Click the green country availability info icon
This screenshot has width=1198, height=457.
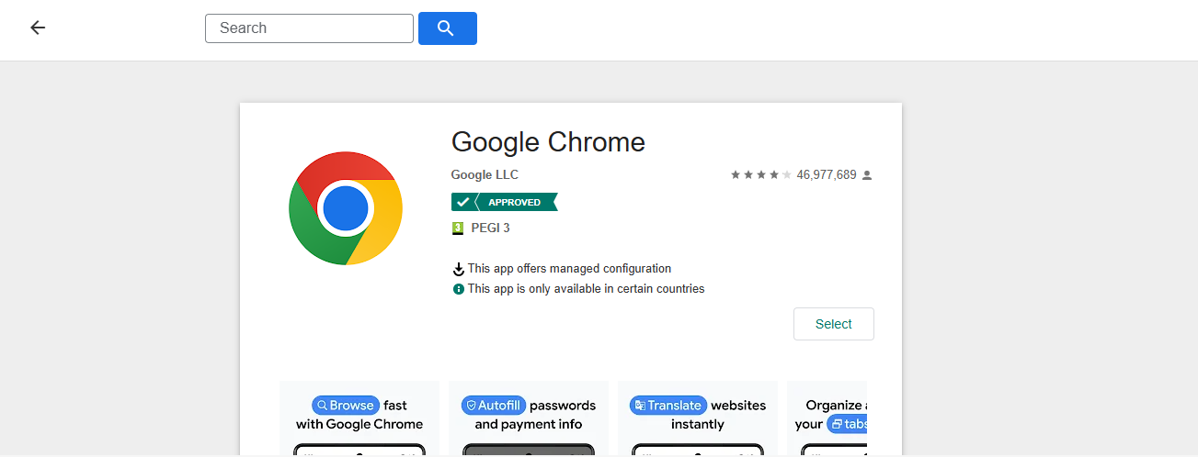pos(459,289)
